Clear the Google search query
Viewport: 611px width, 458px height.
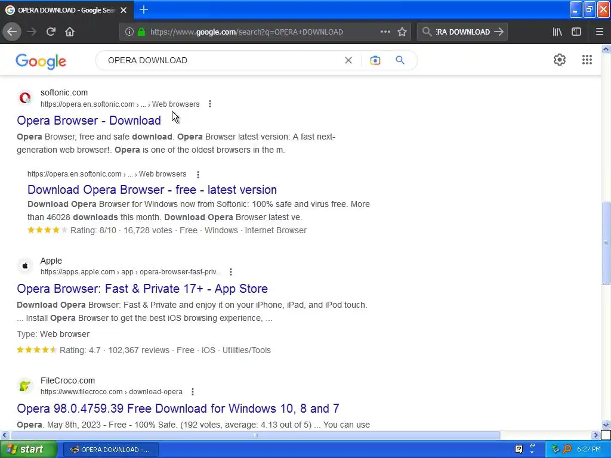[x=348, y=60]
